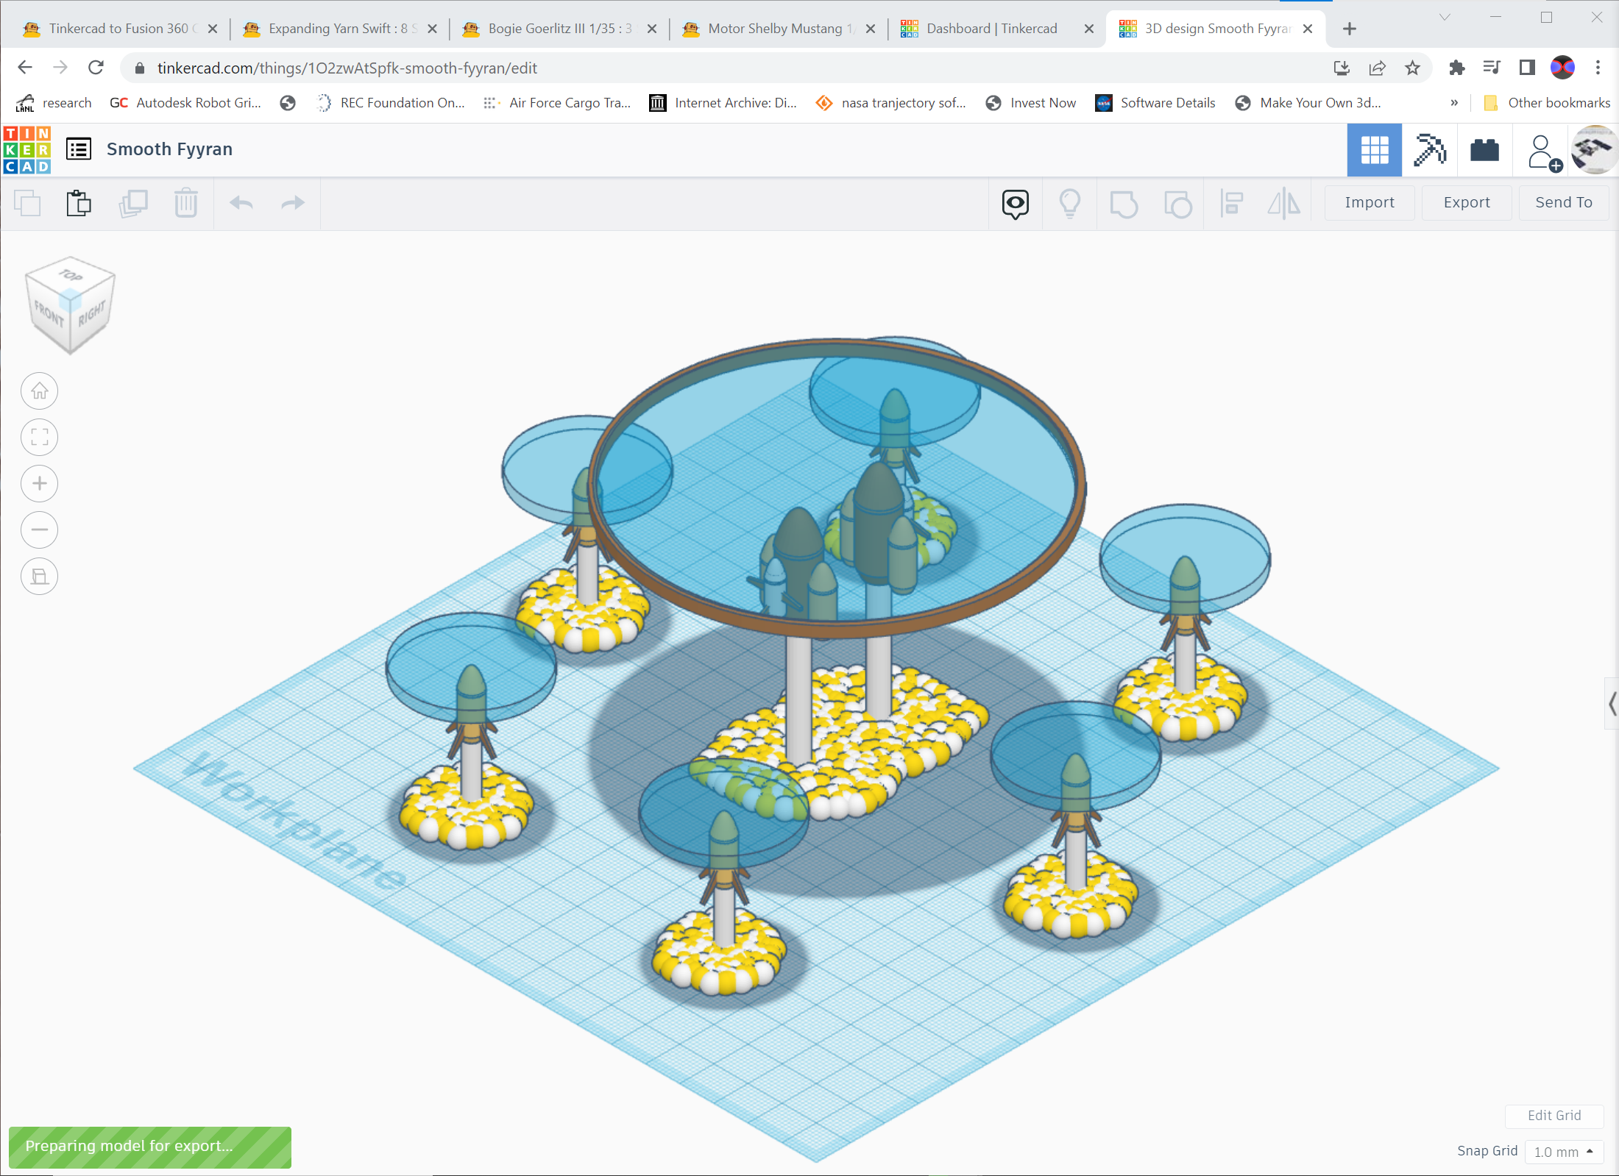Click the Delete trash icon

coord(186,203)
